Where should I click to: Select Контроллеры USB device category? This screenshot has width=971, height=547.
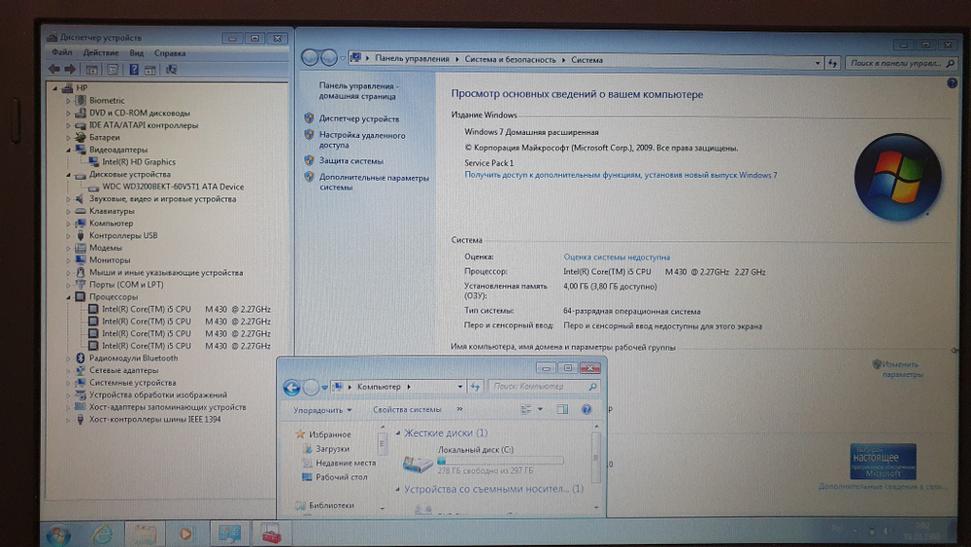[123, 235]
